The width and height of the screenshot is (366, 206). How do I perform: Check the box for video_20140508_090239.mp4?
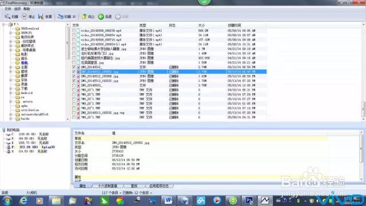click(x=74, y=30)
